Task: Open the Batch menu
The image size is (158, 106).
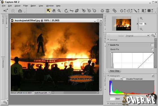Action: click(33, 6)
